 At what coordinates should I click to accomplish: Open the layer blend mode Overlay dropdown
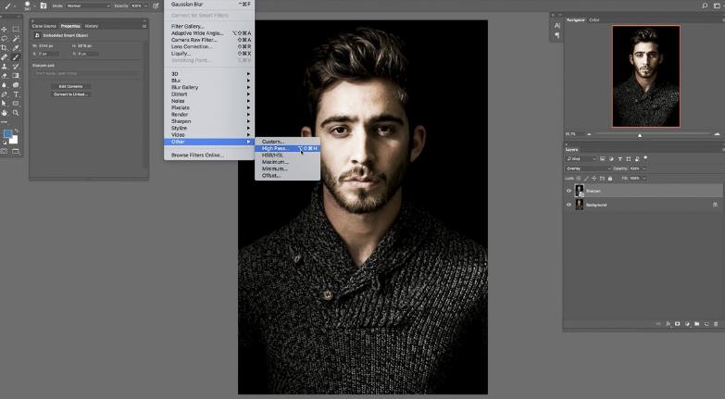[588, 168]
